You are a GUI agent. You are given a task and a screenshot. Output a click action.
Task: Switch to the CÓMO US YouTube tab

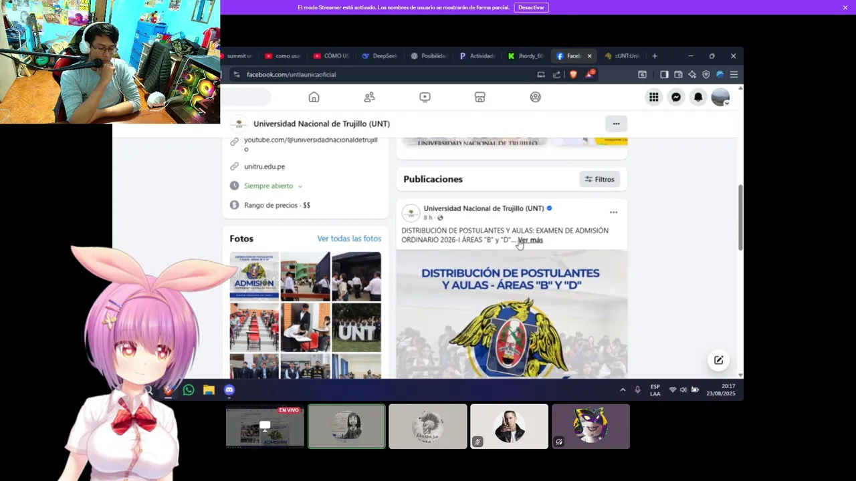(331, 56)
